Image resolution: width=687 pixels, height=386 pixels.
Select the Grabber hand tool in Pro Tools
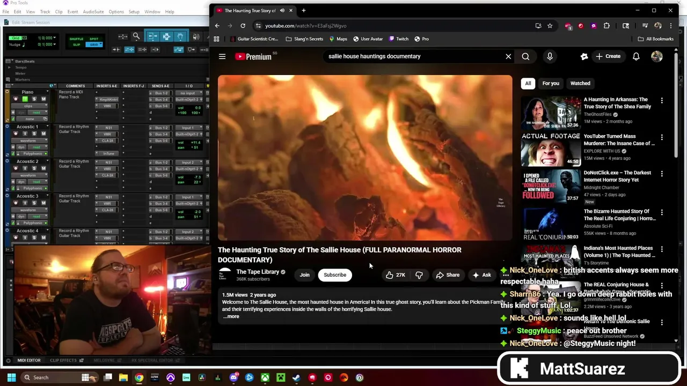180,36
